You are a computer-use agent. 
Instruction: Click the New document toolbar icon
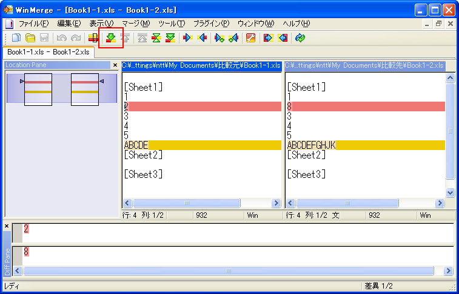[16, 38]
